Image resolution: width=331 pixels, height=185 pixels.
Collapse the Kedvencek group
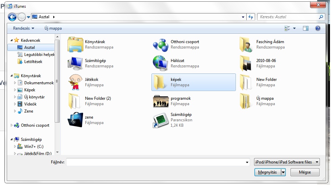click(11, 40)
